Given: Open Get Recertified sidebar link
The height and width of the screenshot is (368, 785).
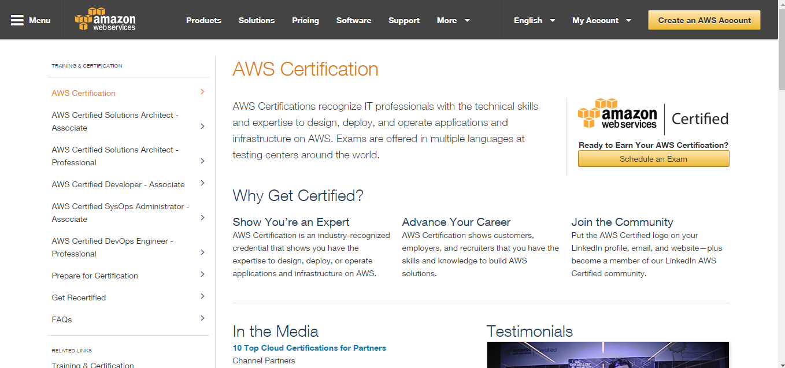Looking at the screenshot, I should coord(79,298).
